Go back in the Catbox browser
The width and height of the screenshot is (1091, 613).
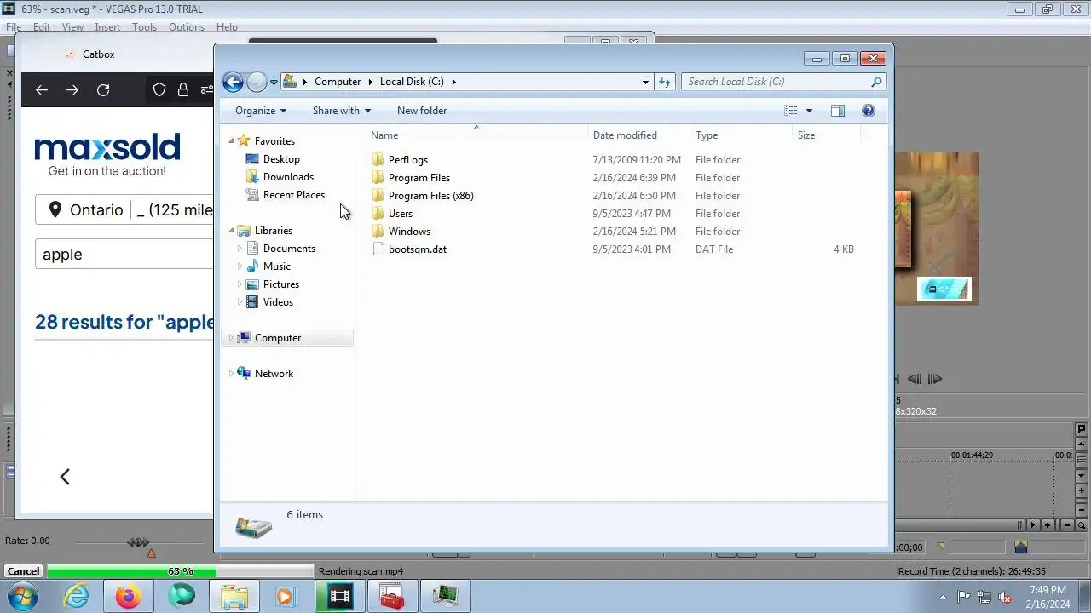coord(42,89)
